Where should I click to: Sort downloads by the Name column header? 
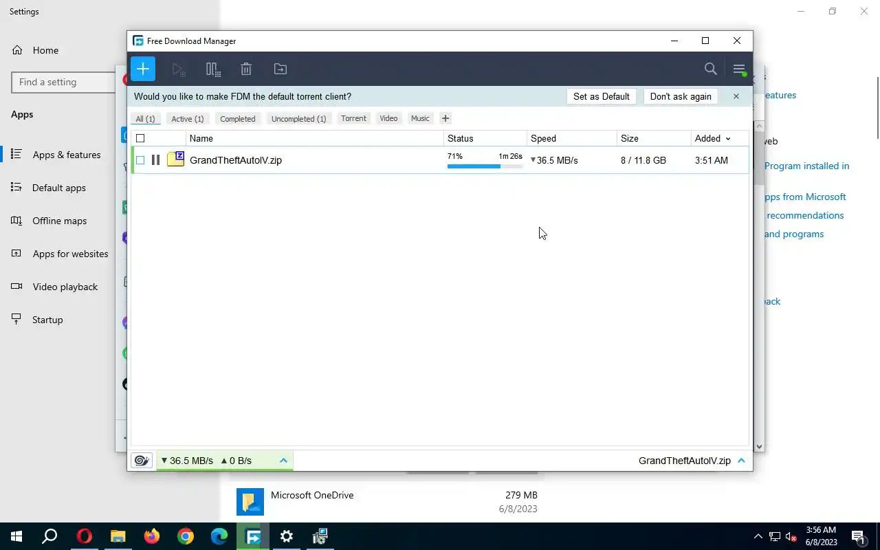[315, 138]
